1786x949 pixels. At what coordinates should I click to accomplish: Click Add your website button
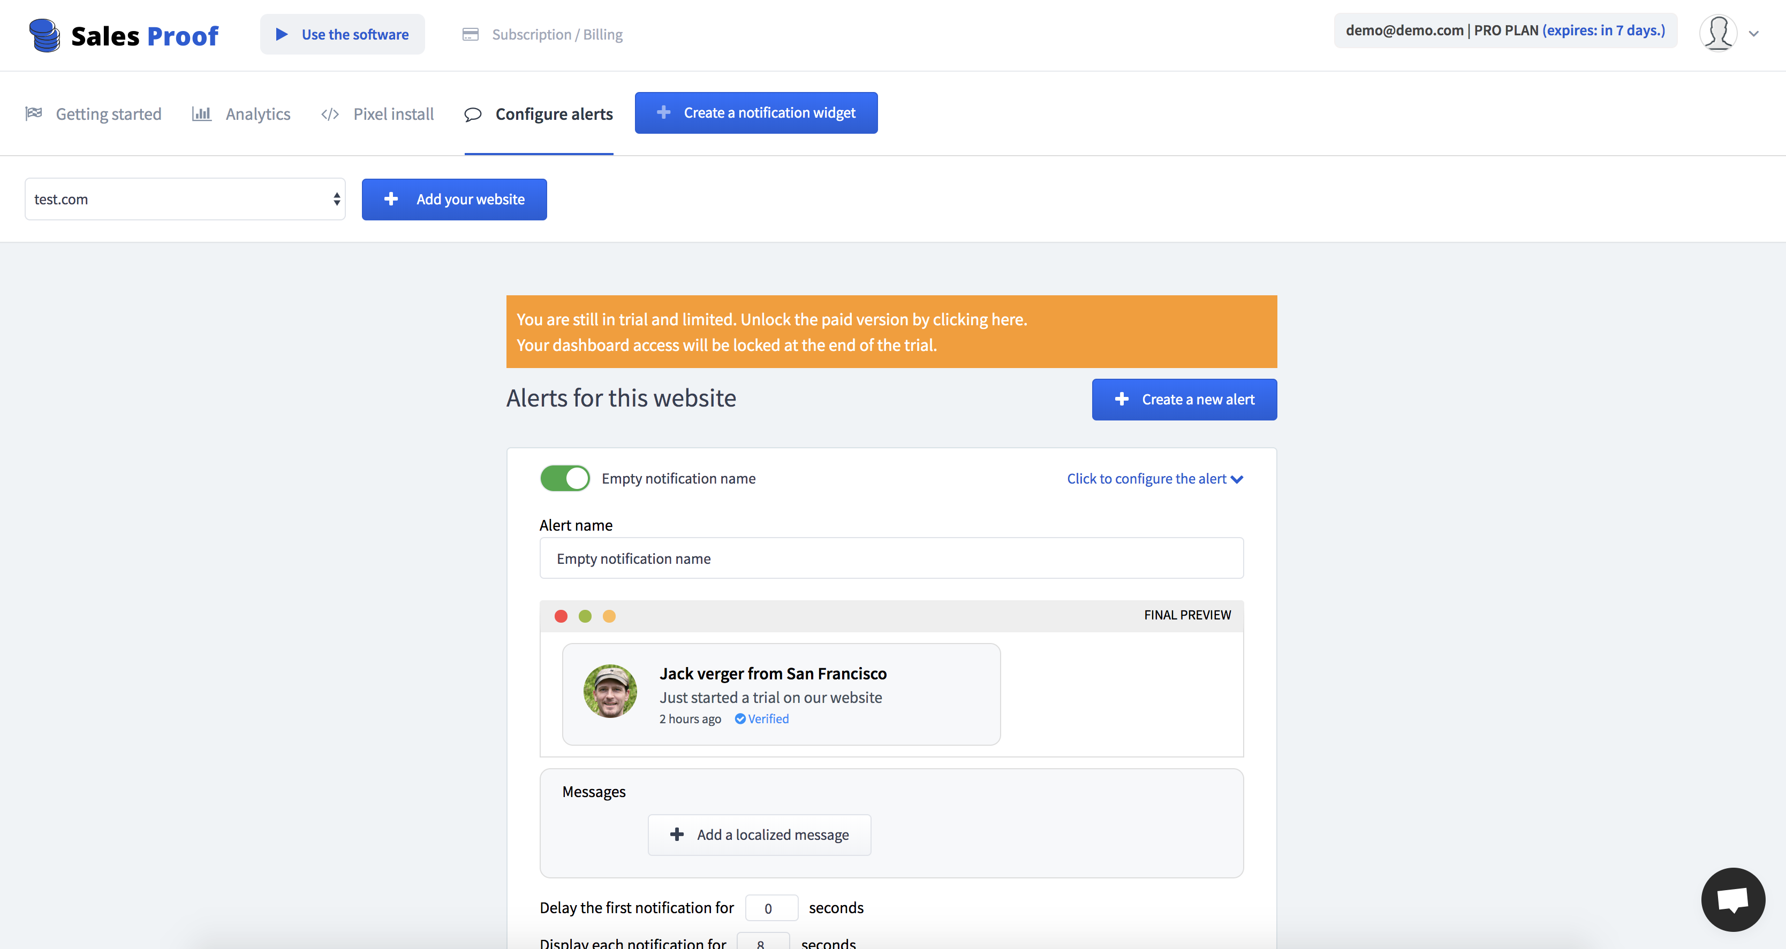point(454,199)
